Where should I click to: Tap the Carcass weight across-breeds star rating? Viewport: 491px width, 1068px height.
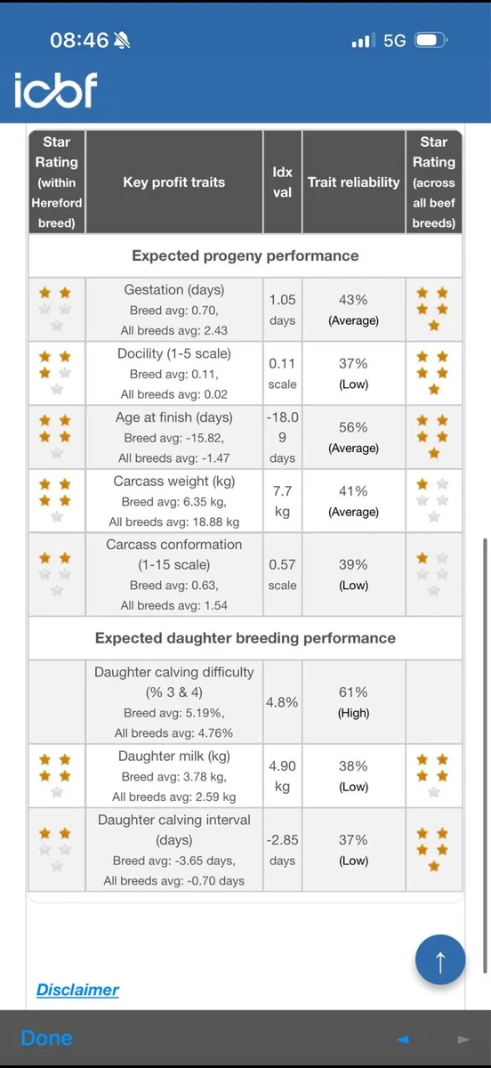point(433,500)
